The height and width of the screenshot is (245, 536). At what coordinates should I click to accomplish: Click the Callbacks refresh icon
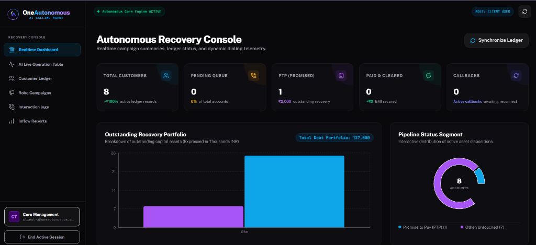pyautogui.click(x=516, y=75)
